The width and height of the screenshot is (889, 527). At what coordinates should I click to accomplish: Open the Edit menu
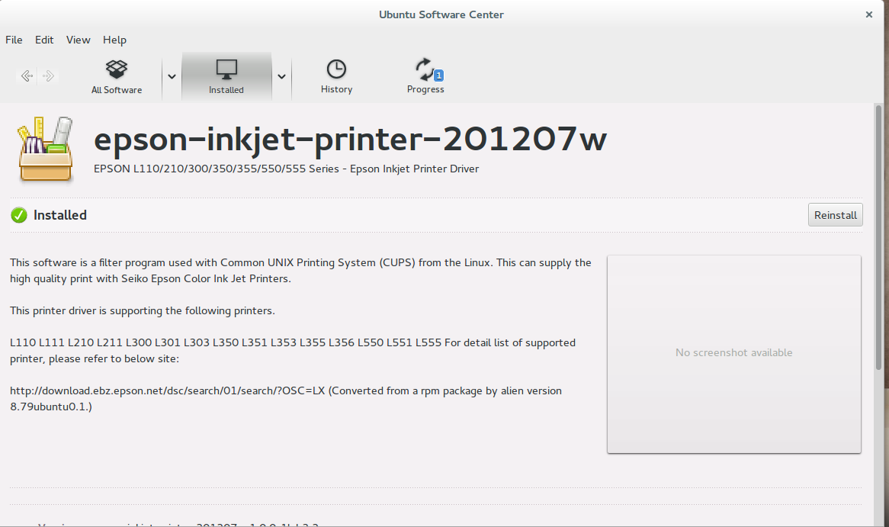pyautogui.click(x=44, y=40)
